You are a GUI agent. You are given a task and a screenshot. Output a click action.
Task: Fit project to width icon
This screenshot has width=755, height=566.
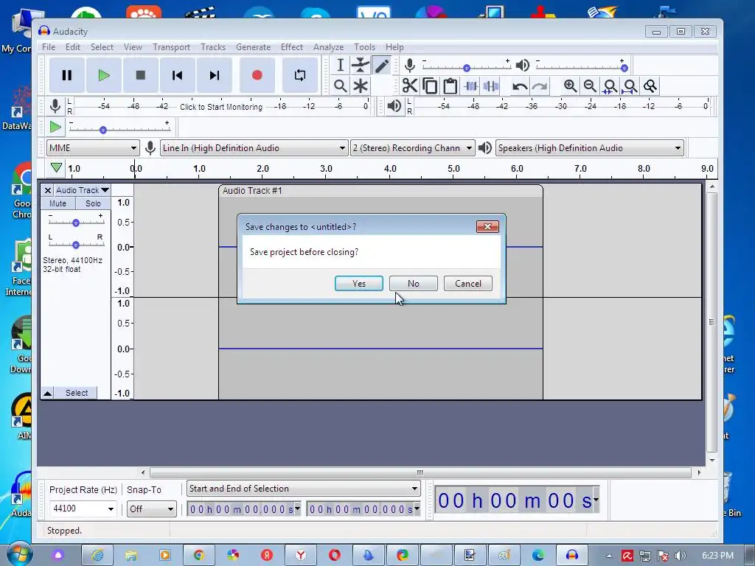click(630, 86)
